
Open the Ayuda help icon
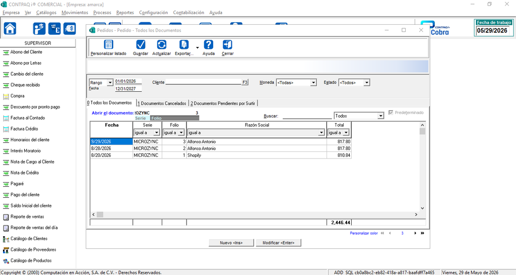(x=208, y=44)
